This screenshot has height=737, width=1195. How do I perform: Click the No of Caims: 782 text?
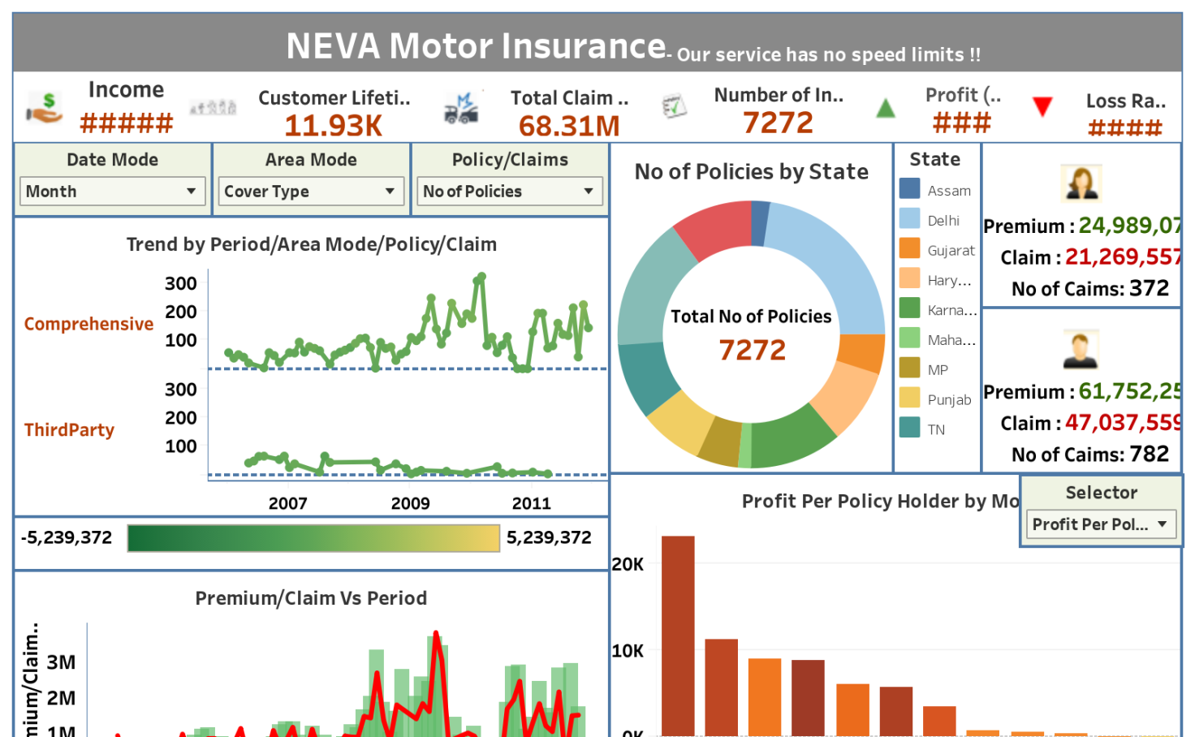(1090, 454)
